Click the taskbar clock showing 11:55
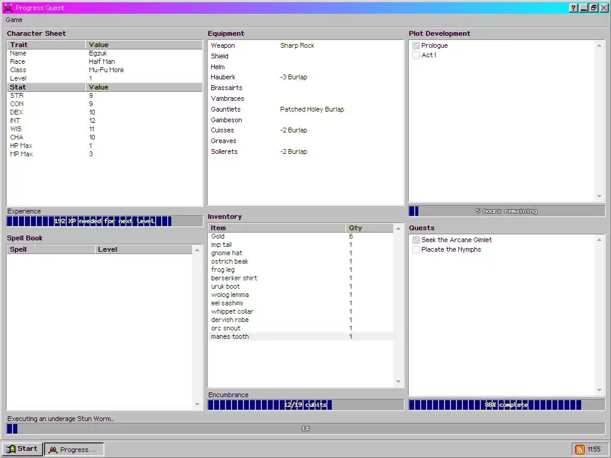The height and width of the screenshot is (458, 611). [x=594, y=450]
